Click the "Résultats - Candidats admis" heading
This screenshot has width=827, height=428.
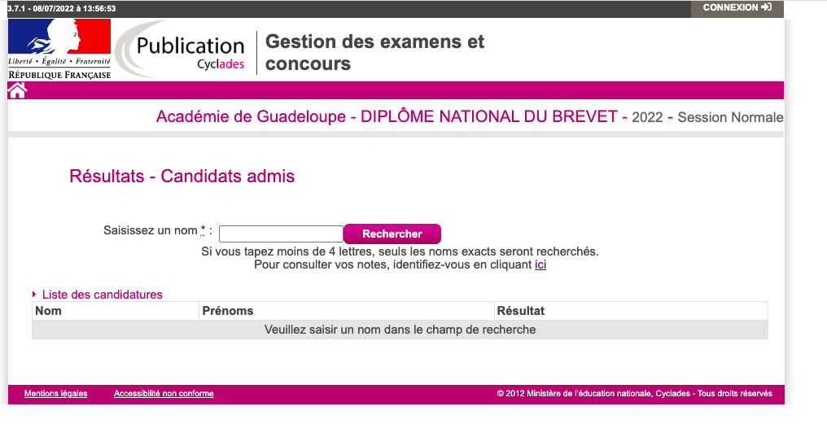[182, 176]
